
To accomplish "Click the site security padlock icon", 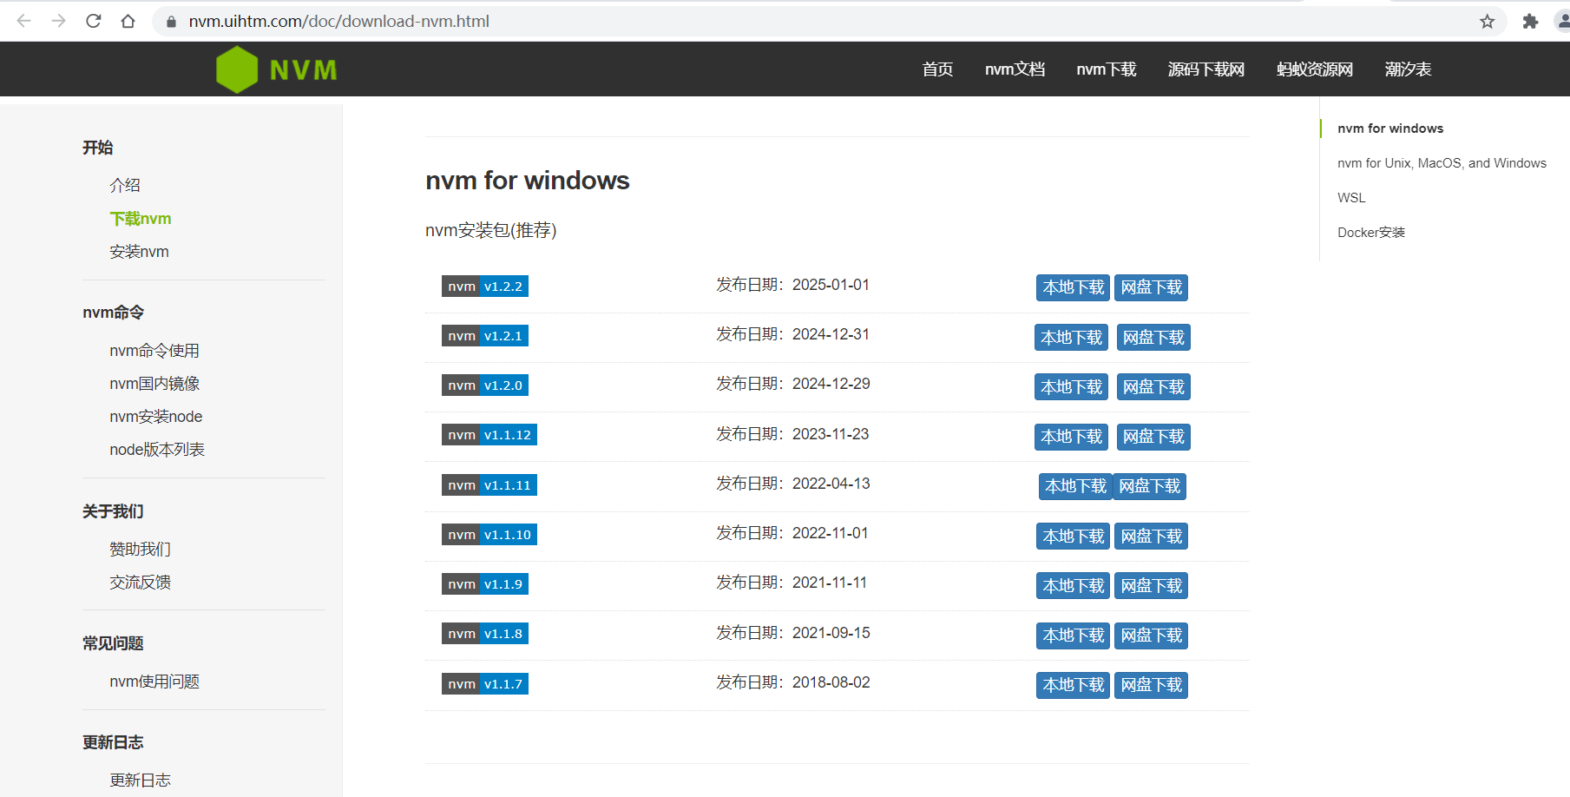I will pyautogui.click(x=170, y=21).
